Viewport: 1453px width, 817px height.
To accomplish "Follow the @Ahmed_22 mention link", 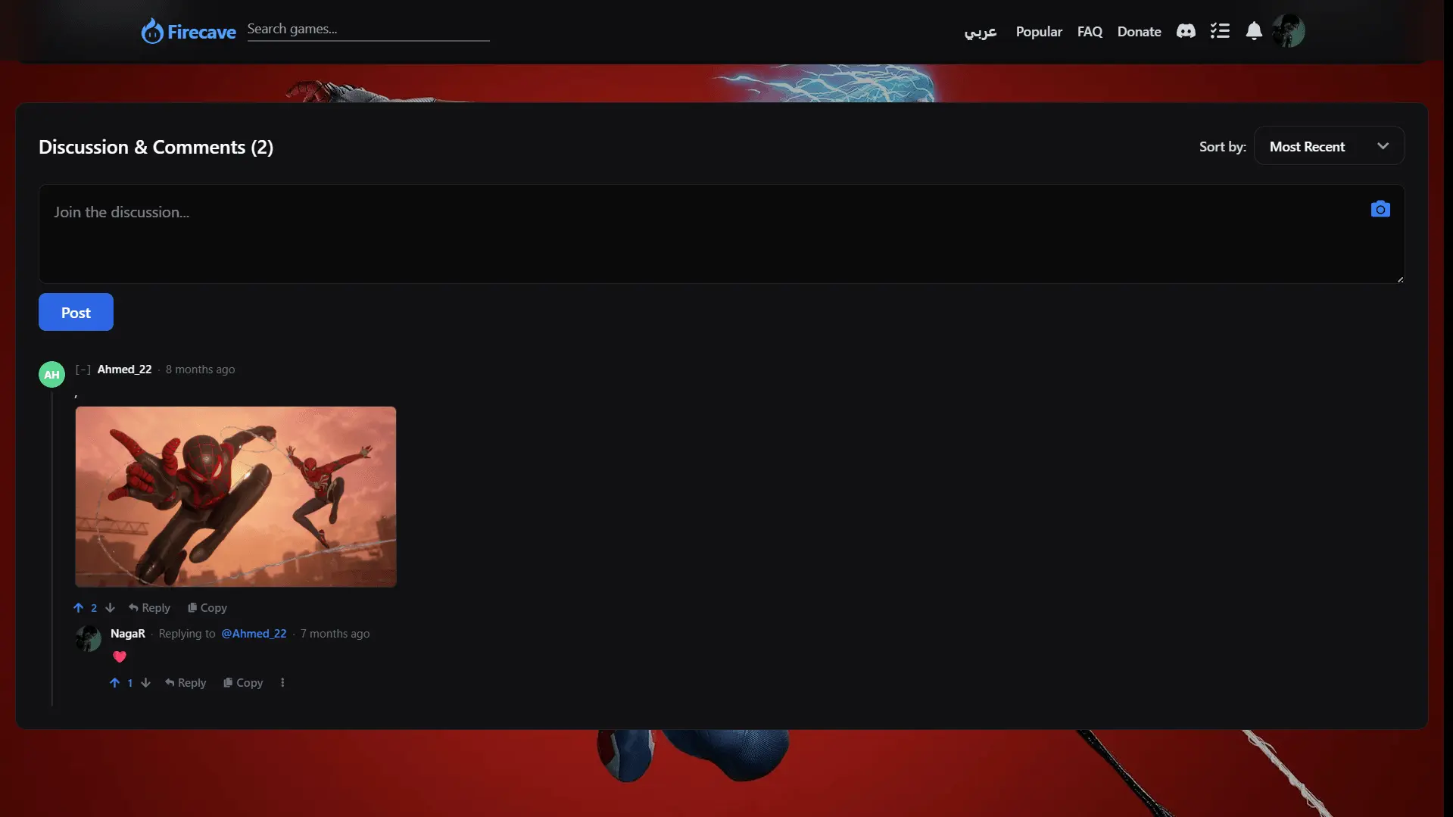I will [x=254, y=634].
